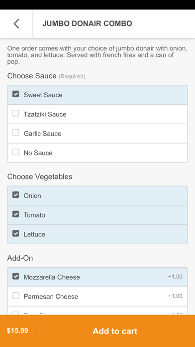Tap the Sweet Sauce row label
This screenshot has height=347, width=195.
point(43,95)
